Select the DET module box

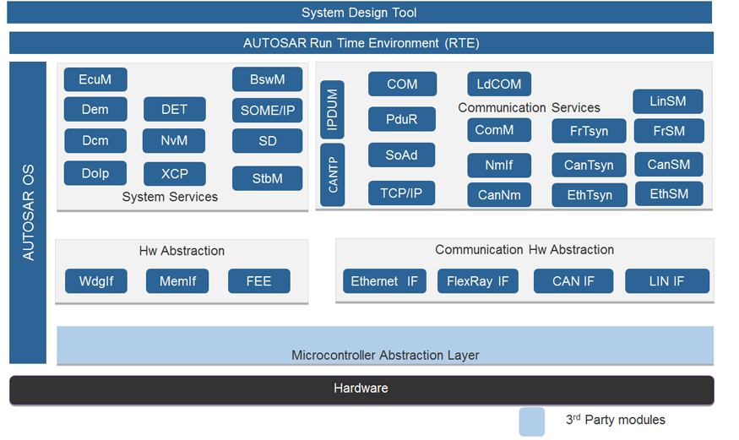click(x=174, y=109)
